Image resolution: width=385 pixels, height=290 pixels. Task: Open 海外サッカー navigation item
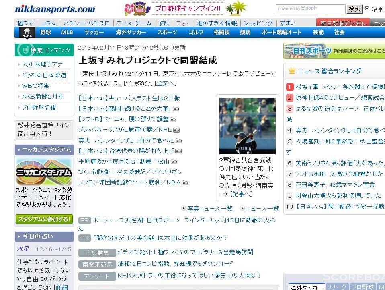point(131,32)
